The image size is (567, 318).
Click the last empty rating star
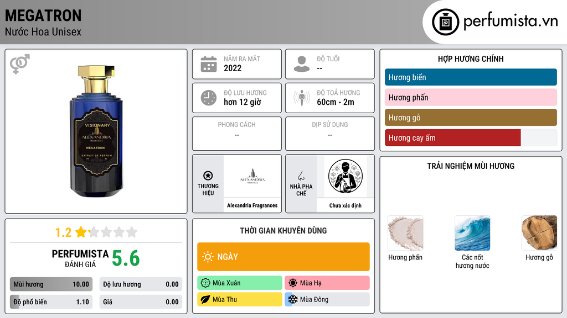(132, 232)
